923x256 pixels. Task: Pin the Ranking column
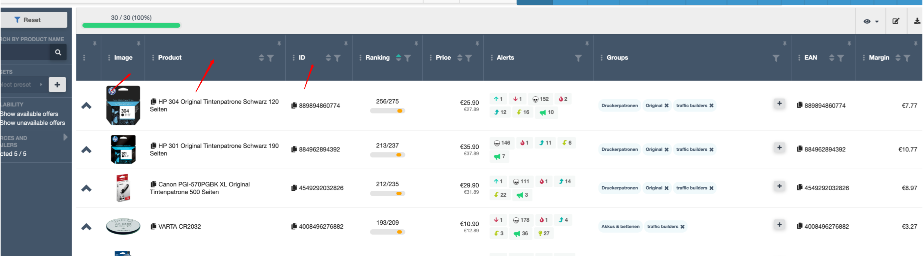click(416, 44)
